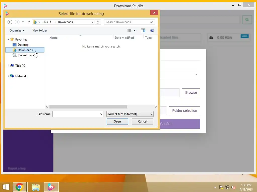
Task: Open the Windows Start menu
Action: coord(6,187)
